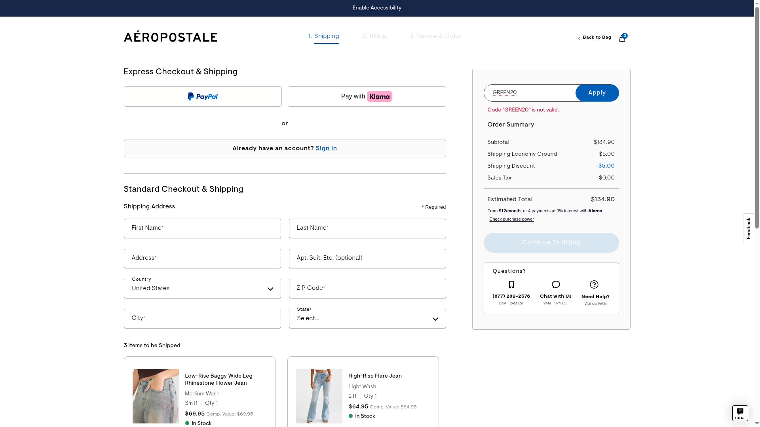Click the First Name input field
Screen dimensions: 760x427
click(202, 229)
